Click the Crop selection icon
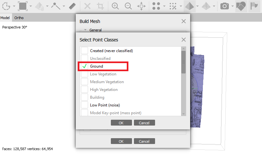The image size is (262, 155). pos(100,6)
